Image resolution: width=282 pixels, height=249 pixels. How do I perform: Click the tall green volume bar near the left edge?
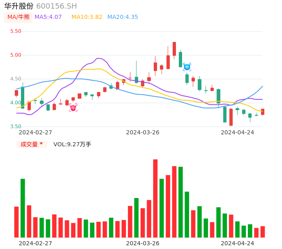coord(23,208)
